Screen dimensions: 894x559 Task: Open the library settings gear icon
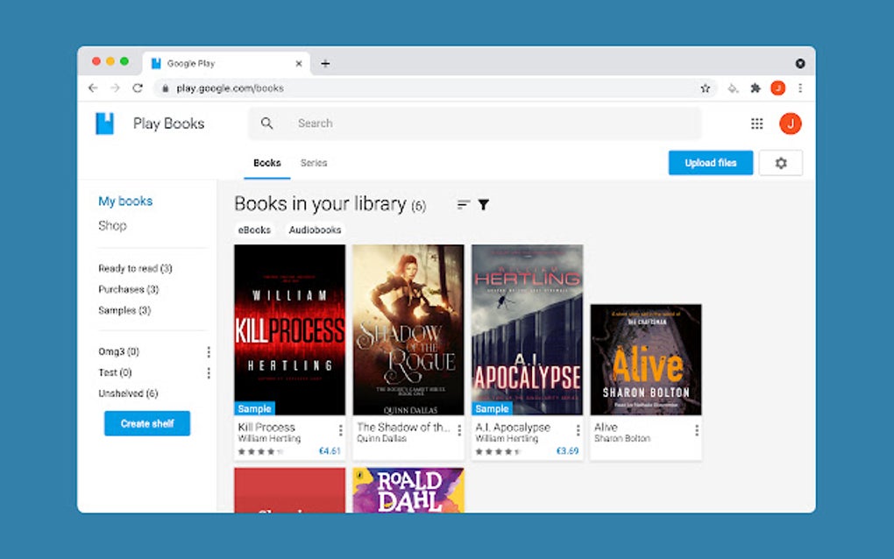coord(780,163)
